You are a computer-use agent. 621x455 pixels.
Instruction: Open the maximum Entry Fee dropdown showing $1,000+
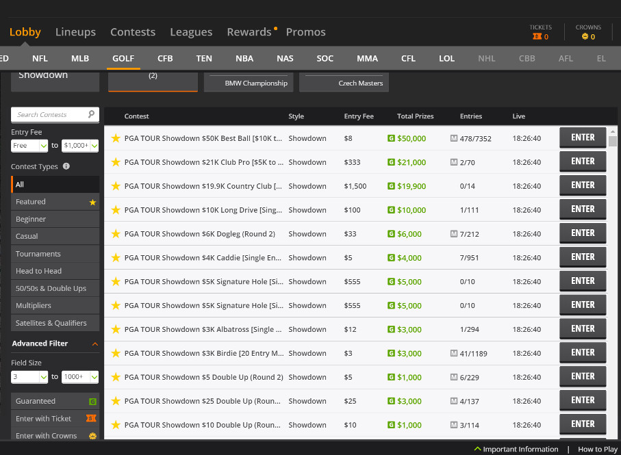coord(80,146)
